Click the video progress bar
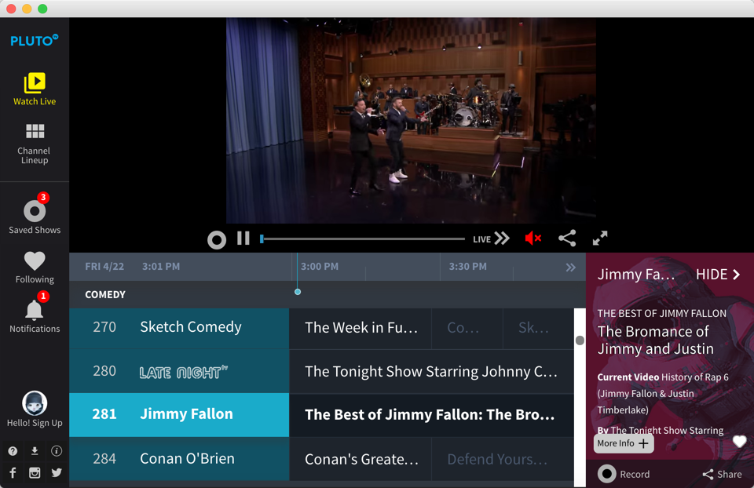Image resolution: width=754 pixels, height=488 pixels. 363,239
